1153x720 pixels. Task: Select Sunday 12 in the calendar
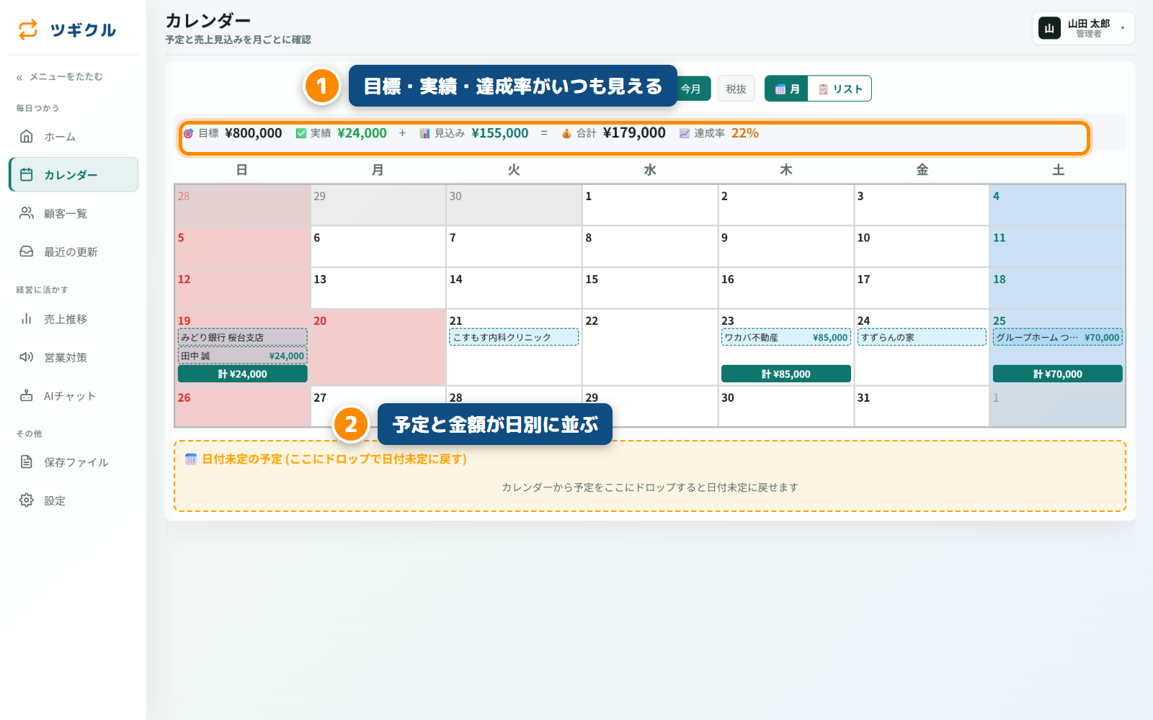(243, 288)
